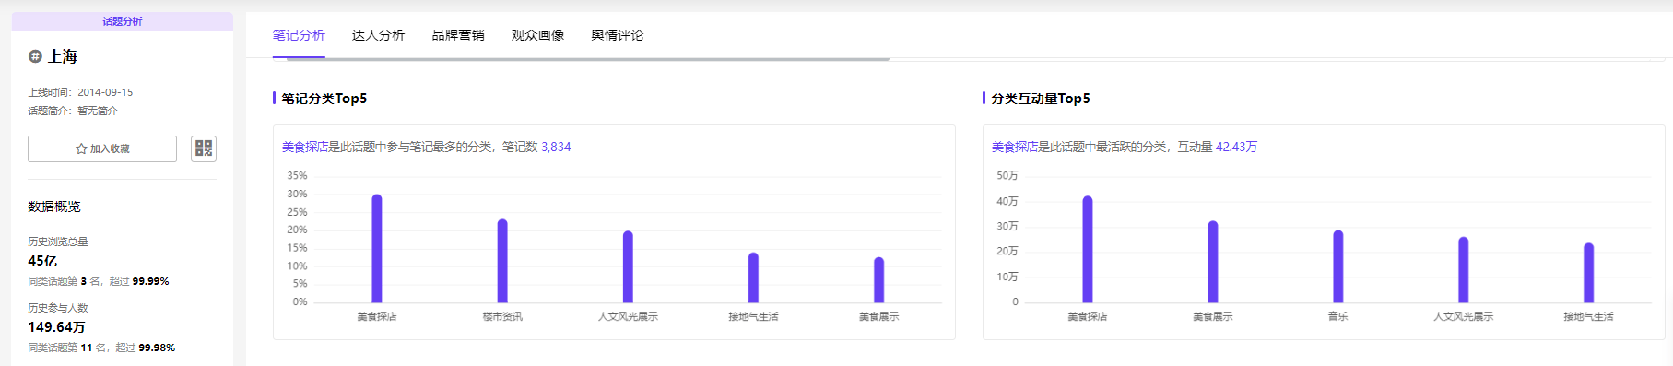This screenshot has height=366, width=1673.
Task: Click the 美食探店 bar in 笔记分类Top5 chart
Action: [377, 248]
